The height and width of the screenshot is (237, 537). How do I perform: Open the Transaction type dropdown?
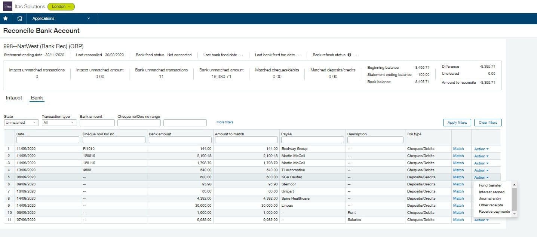[x=59, y=123]
